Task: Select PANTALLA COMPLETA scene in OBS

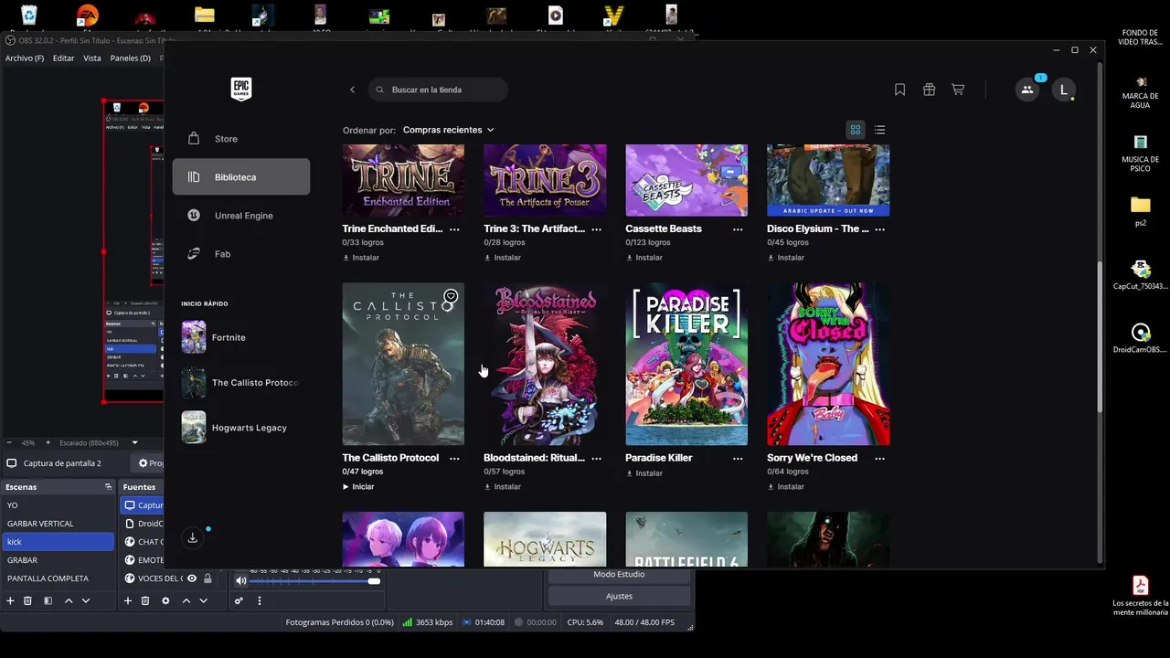Action: (58, 578)
